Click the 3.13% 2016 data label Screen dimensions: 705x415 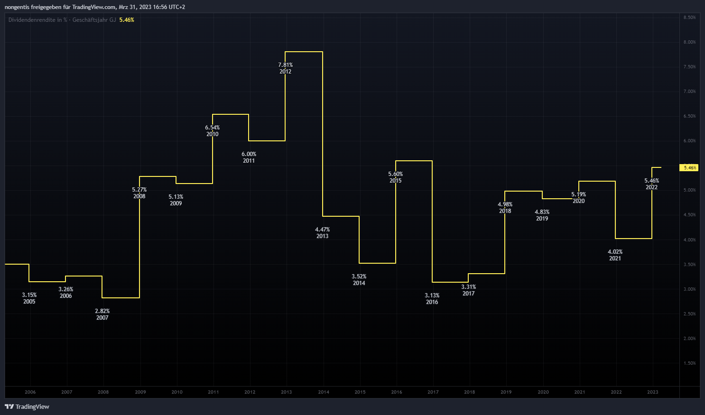coord(432,299)
